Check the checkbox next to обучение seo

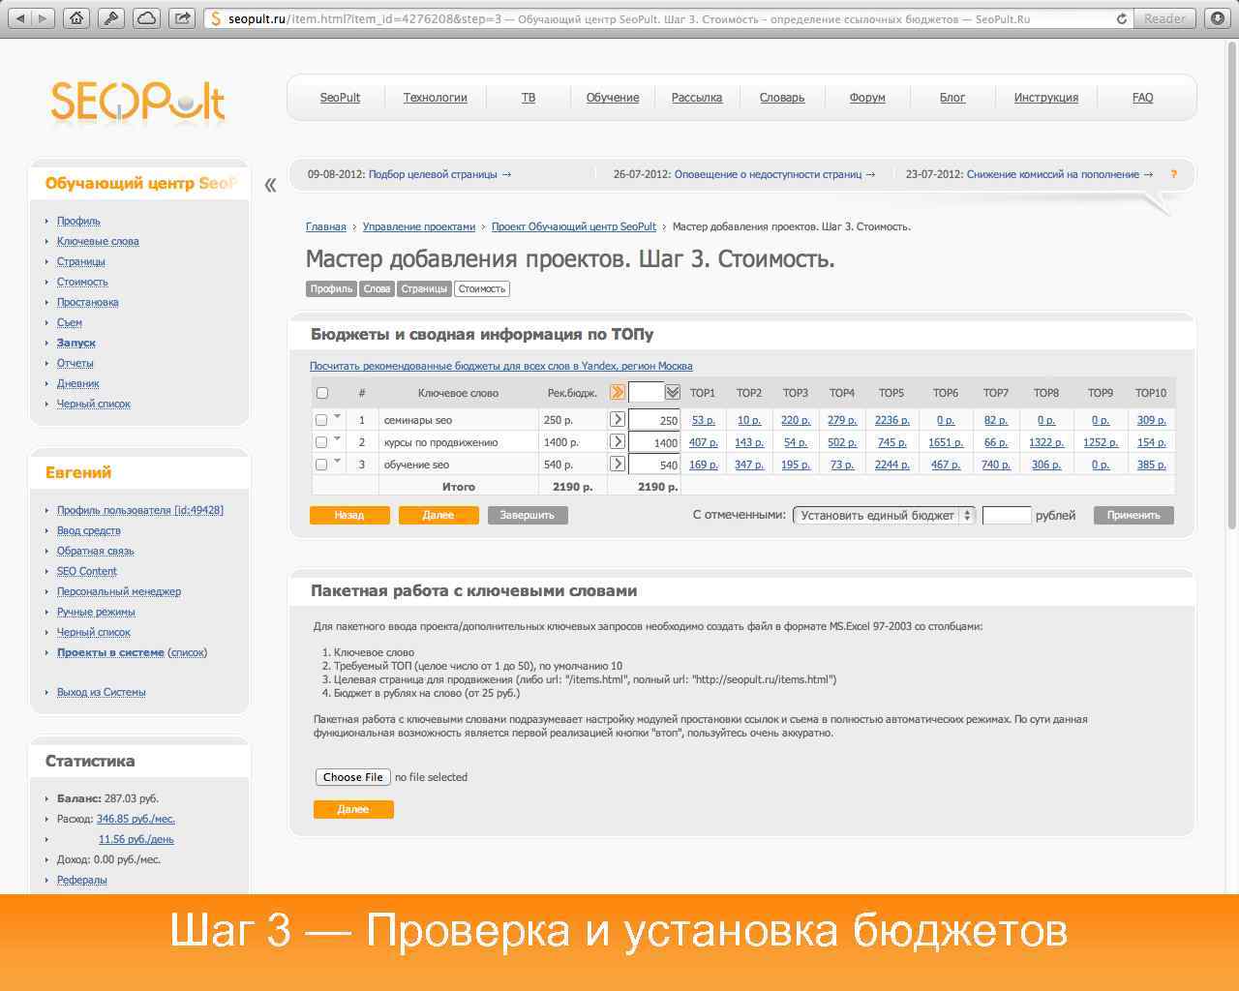coord(320,464)
